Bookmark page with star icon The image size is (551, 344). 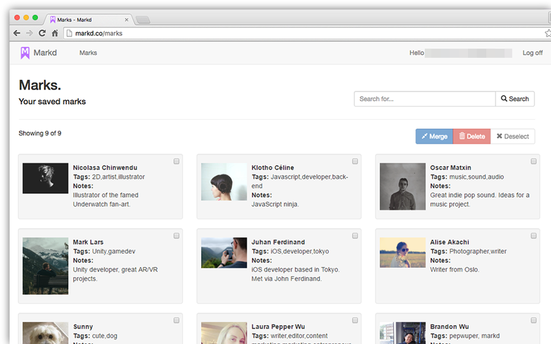point(548,33)
